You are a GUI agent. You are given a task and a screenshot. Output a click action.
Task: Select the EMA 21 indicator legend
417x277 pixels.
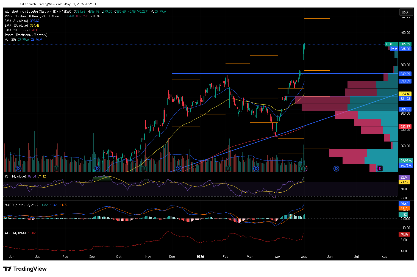[16, 21]
